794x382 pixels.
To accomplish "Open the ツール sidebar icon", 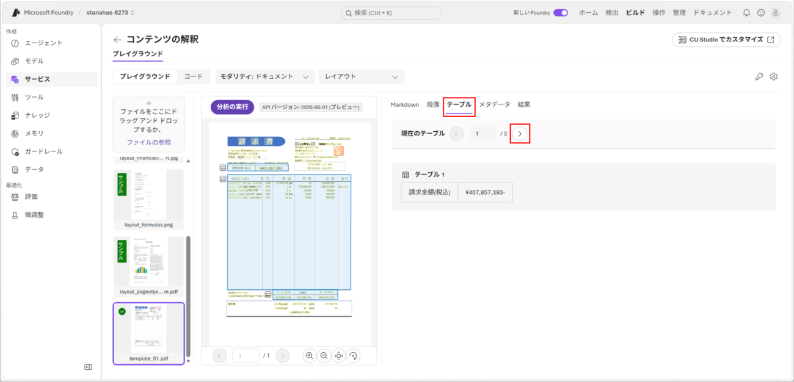I will coord(15,97).
